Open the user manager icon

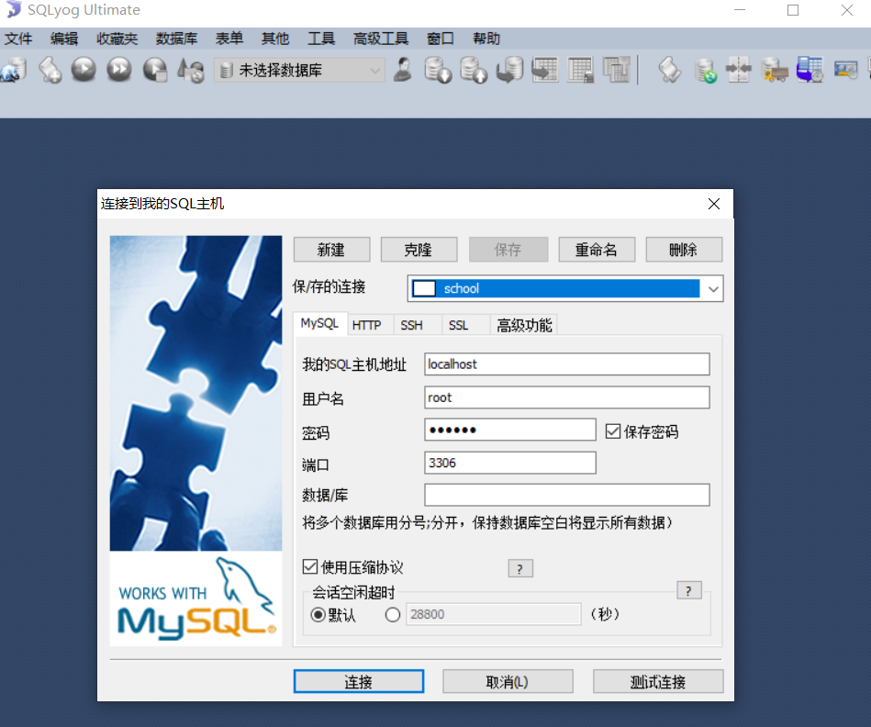[403, 70]
